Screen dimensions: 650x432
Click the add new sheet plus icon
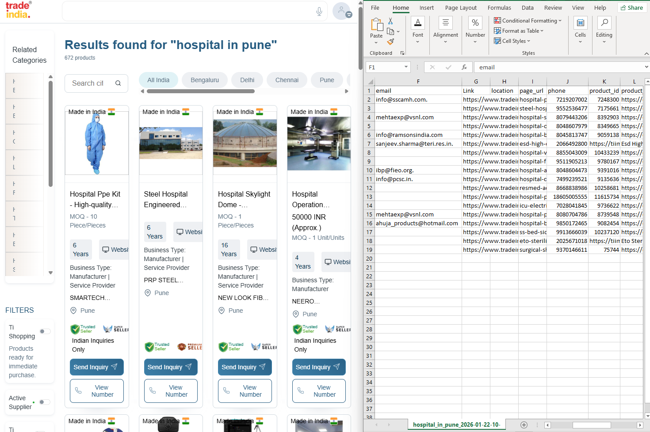tap(524, 425)
